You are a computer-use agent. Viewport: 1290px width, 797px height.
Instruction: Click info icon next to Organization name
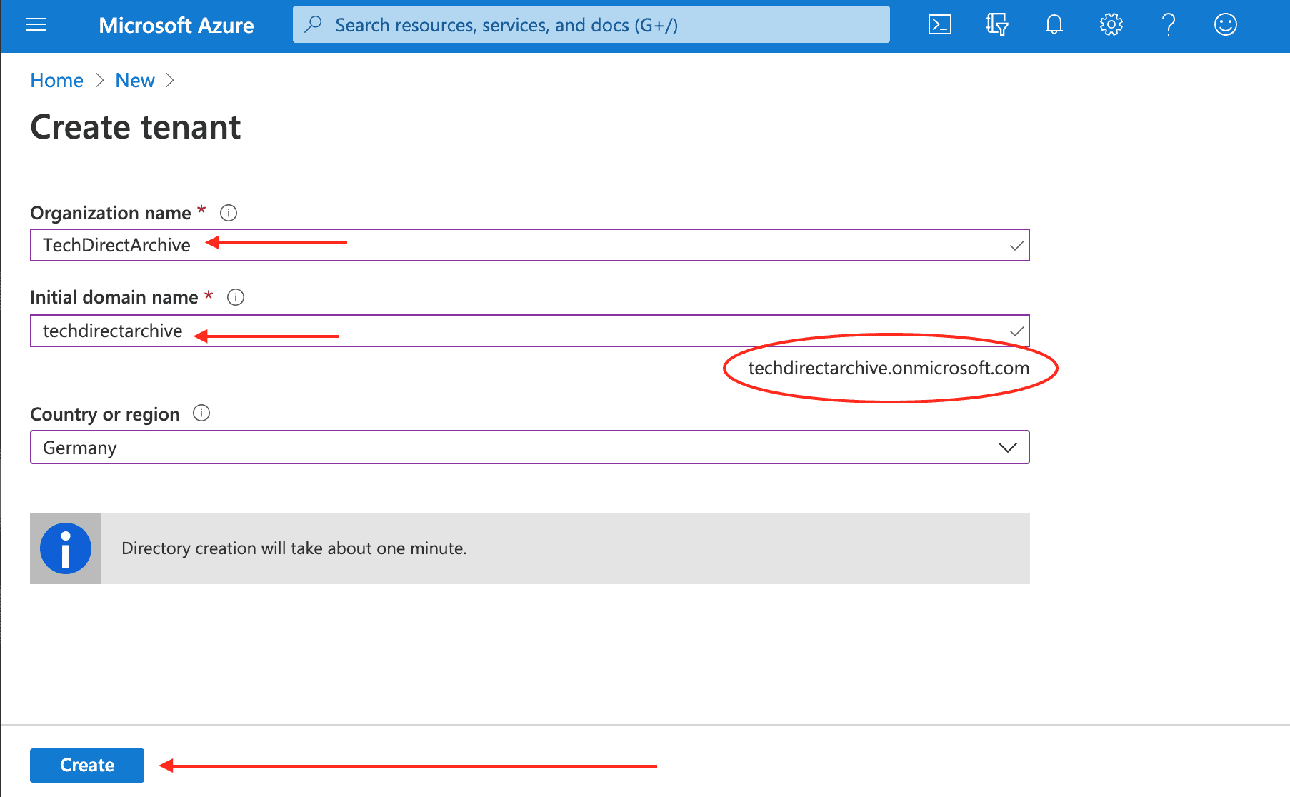229,213
